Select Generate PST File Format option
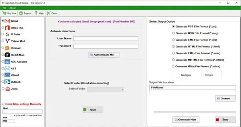 tap(174, 26)
